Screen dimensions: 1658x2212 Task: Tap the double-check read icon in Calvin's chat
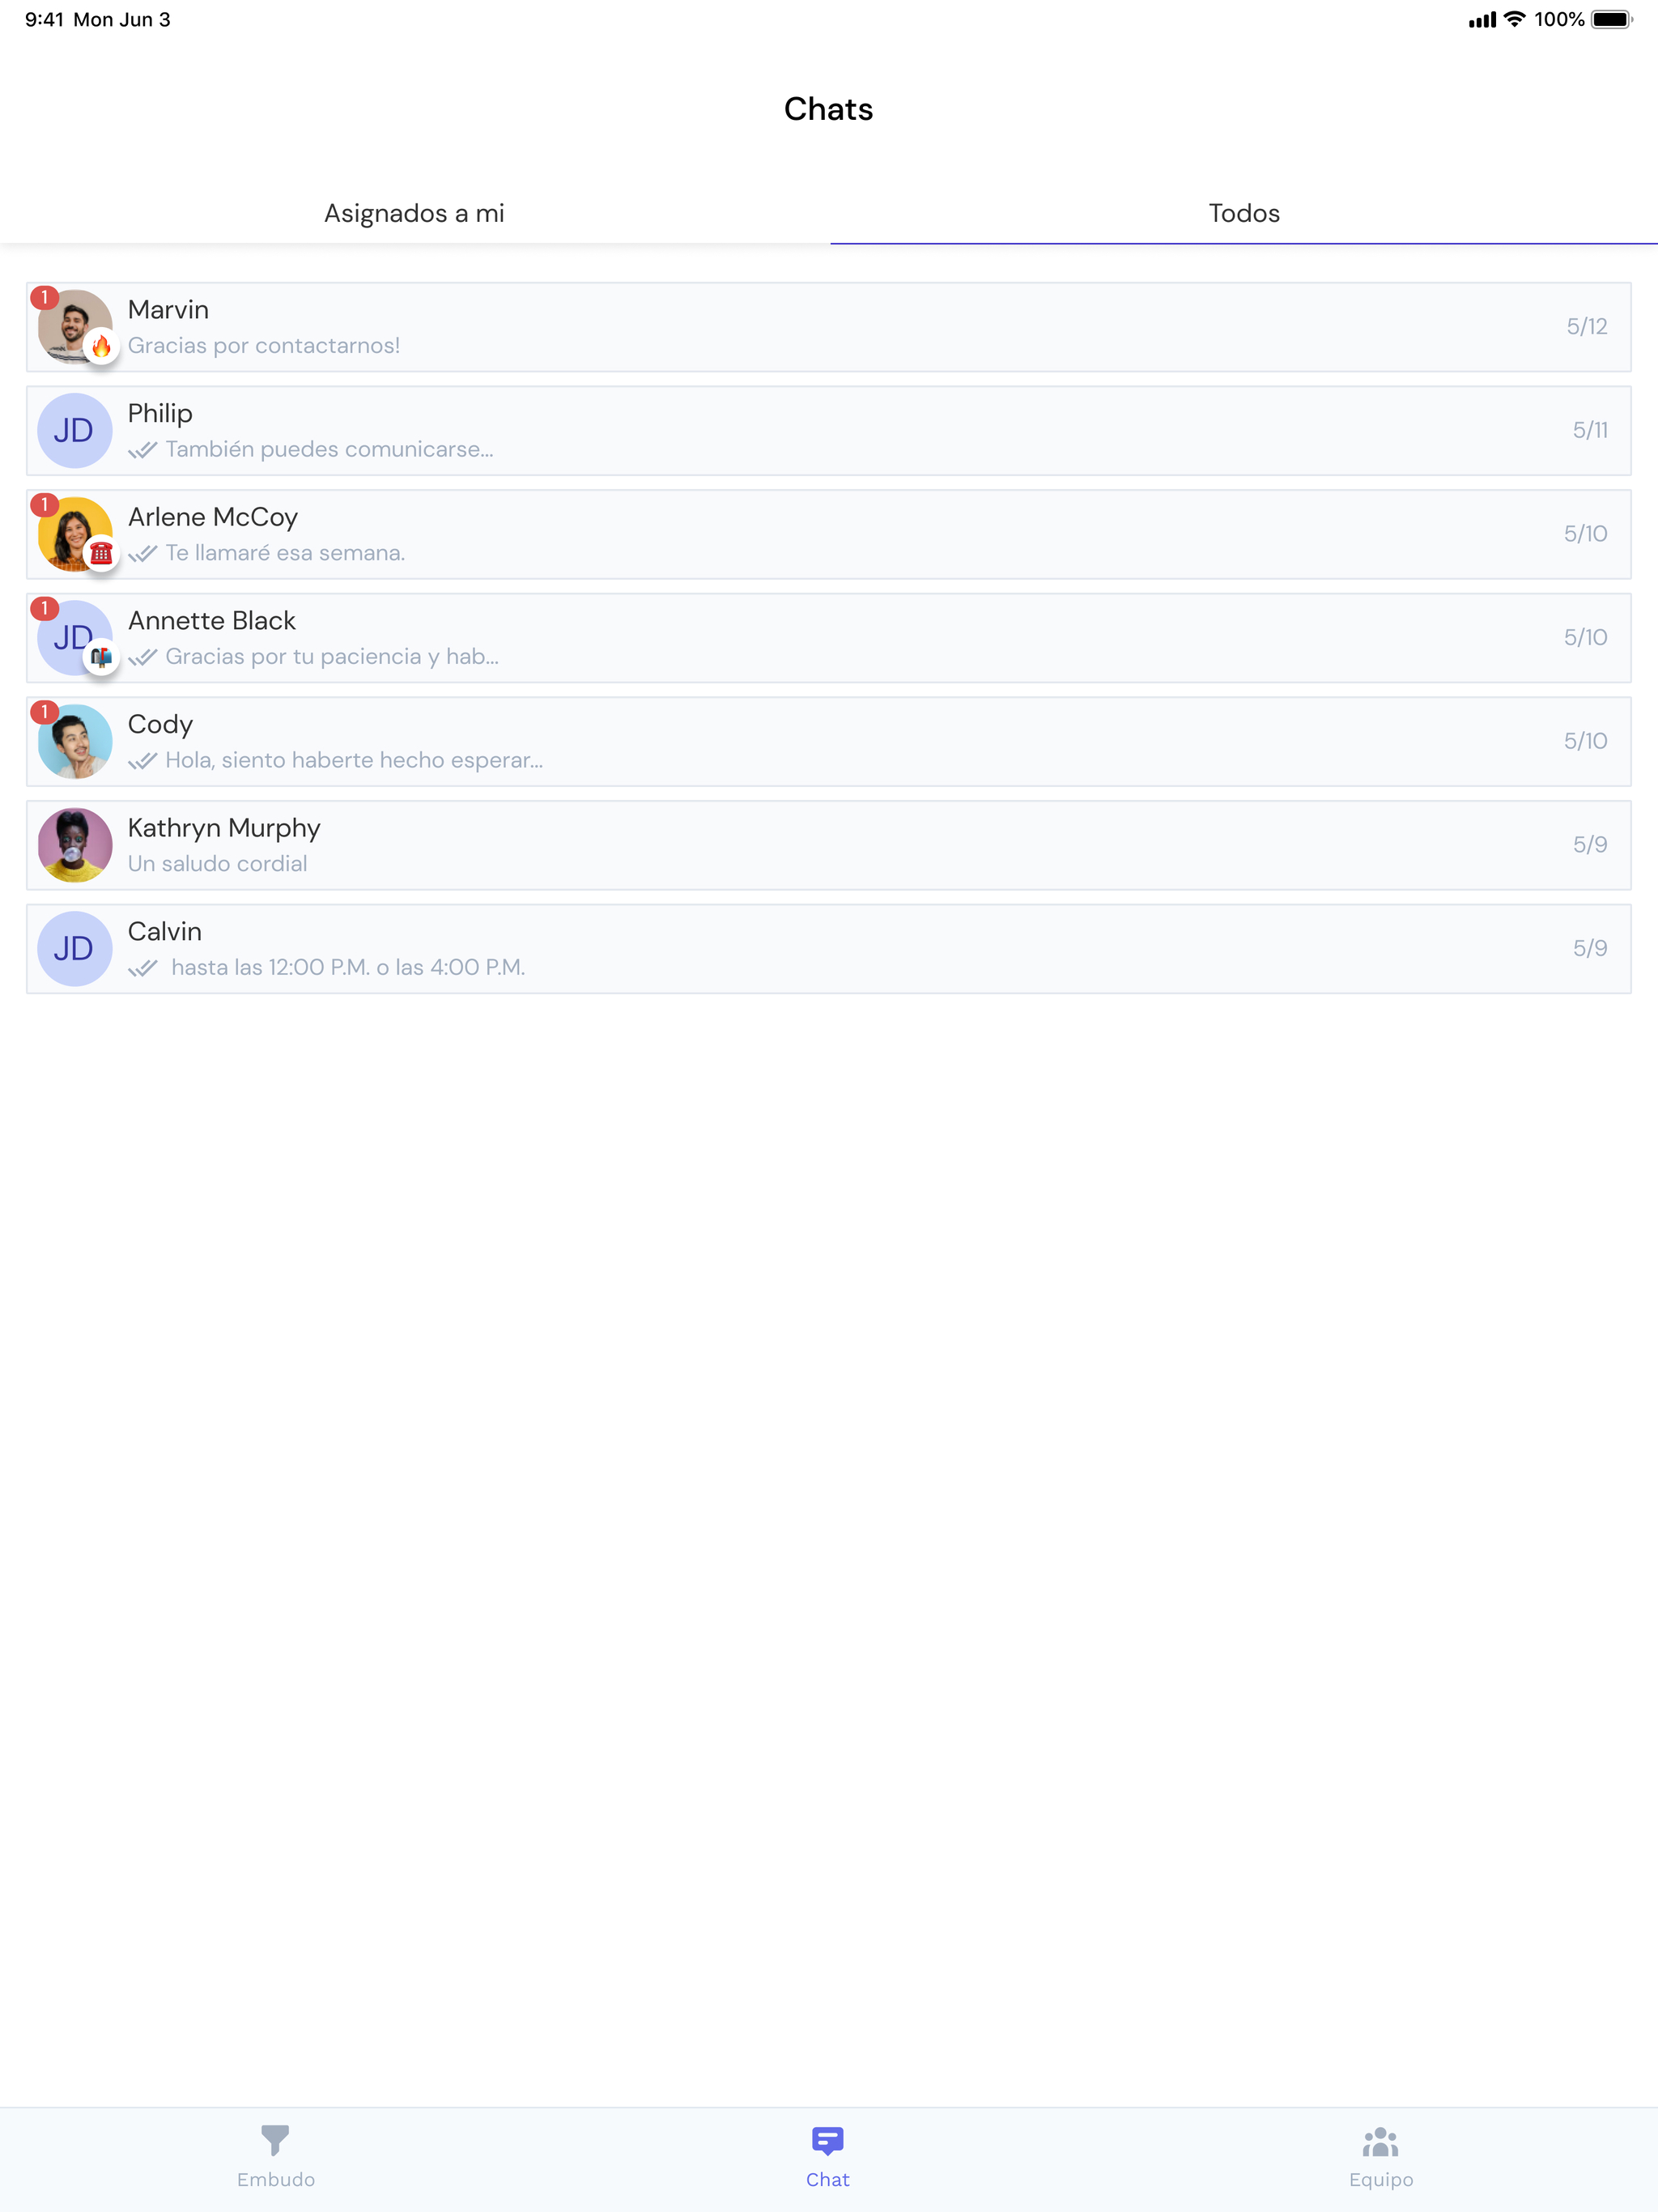143,968
